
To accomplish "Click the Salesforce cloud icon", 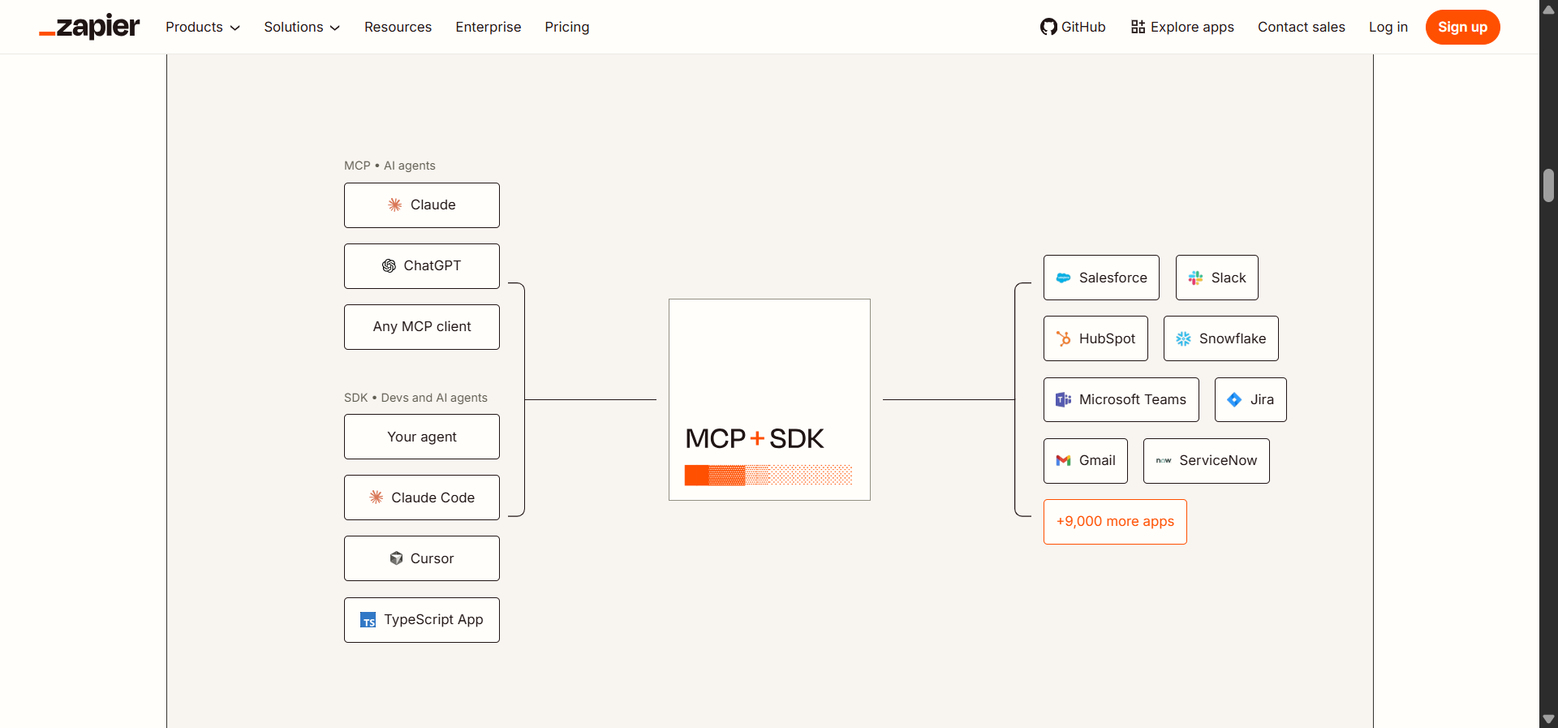I will [x=1063, y=278].
